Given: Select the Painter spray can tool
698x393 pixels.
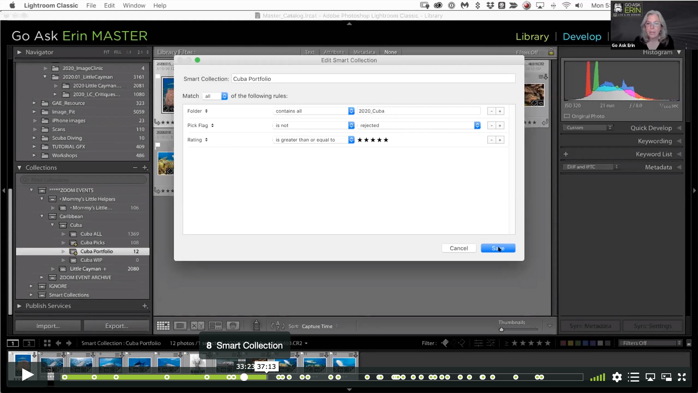Looking at the screenshot, I should (256, 325).
